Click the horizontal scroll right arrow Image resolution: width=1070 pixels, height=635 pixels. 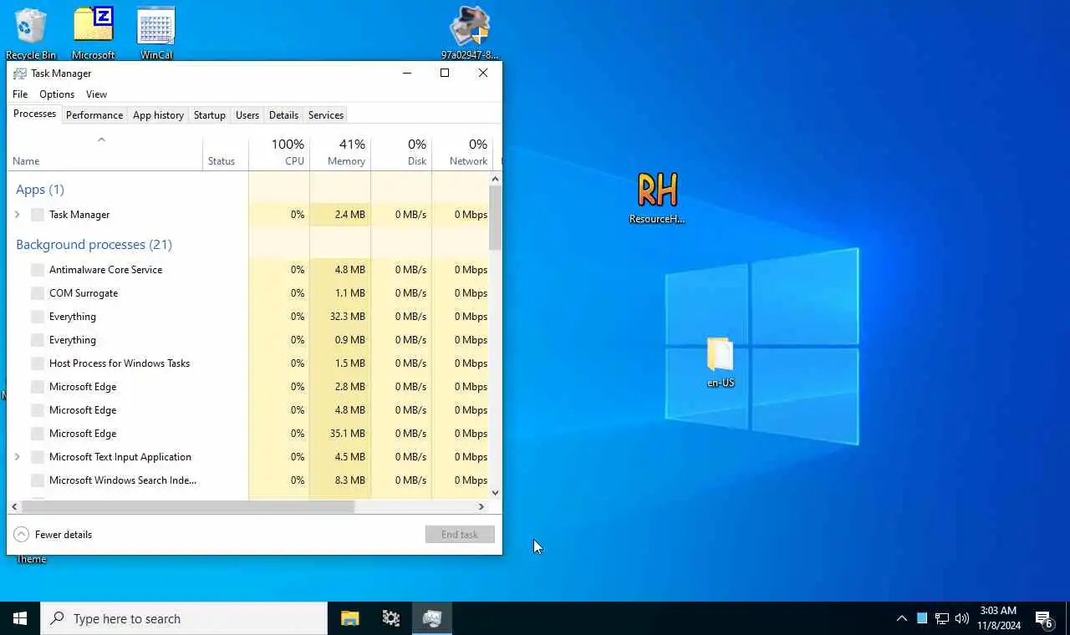(x=481, y=506)
